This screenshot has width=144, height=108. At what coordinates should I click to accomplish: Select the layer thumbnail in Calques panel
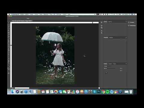[106, 73]
